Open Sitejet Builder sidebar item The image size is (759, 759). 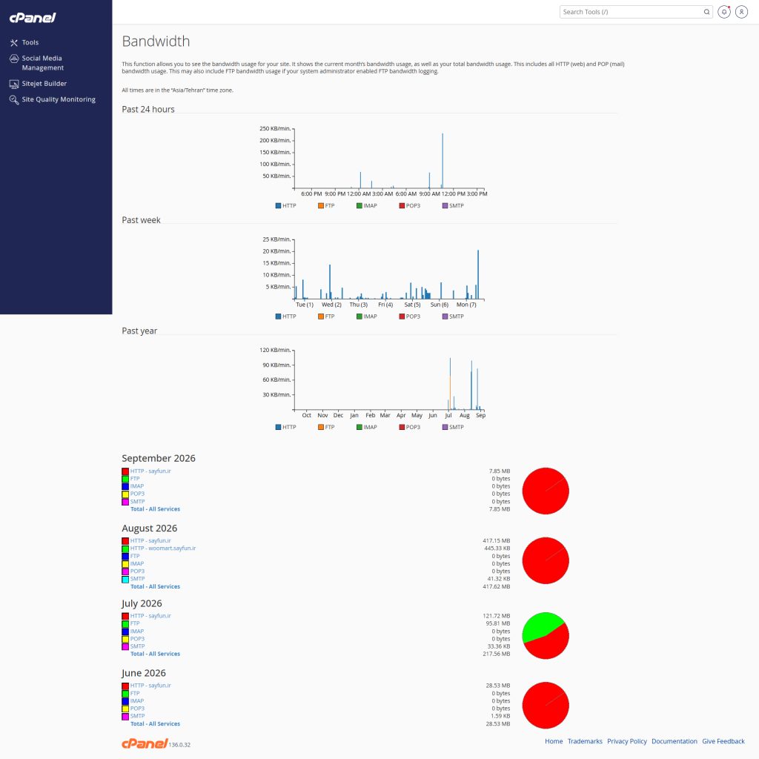(x=44, y=84)
